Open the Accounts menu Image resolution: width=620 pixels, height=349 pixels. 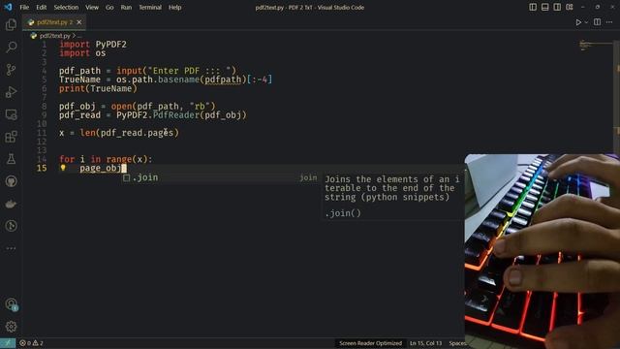click(11, 304)
